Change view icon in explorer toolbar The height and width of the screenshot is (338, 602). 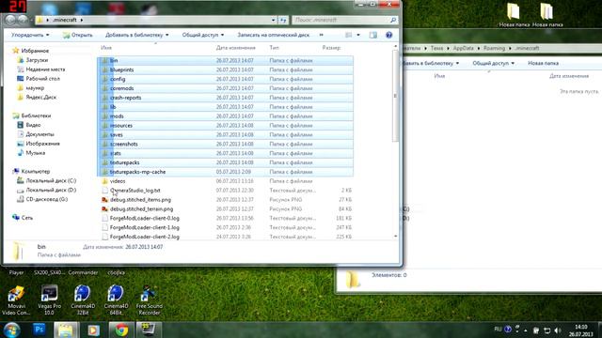click(348, 35)
